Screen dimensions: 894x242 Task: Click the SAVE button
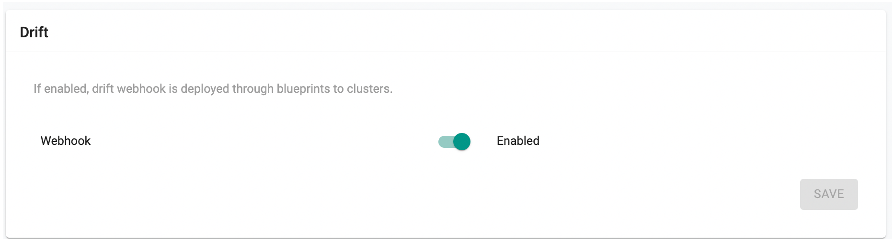[x=828, y=194]
